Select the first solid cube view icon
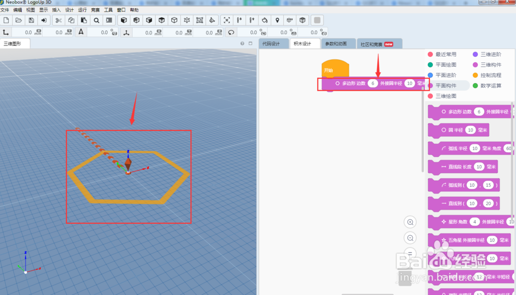Viewport: 516px width, 295px height. pyautogui.click(x=124, y=21)
